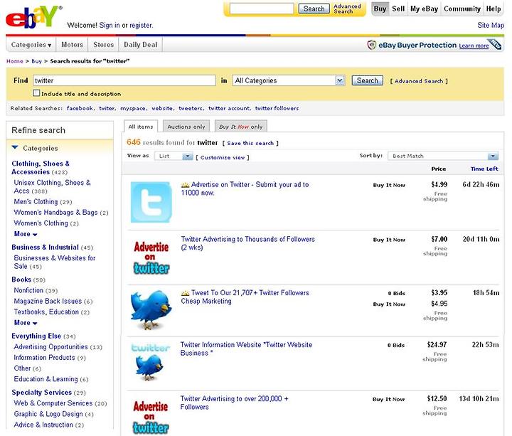512x436 pixels.
Task: Filter by Clothing, Shoes & Accessories category
Action: pyautogui.click(x=40, y=168)
